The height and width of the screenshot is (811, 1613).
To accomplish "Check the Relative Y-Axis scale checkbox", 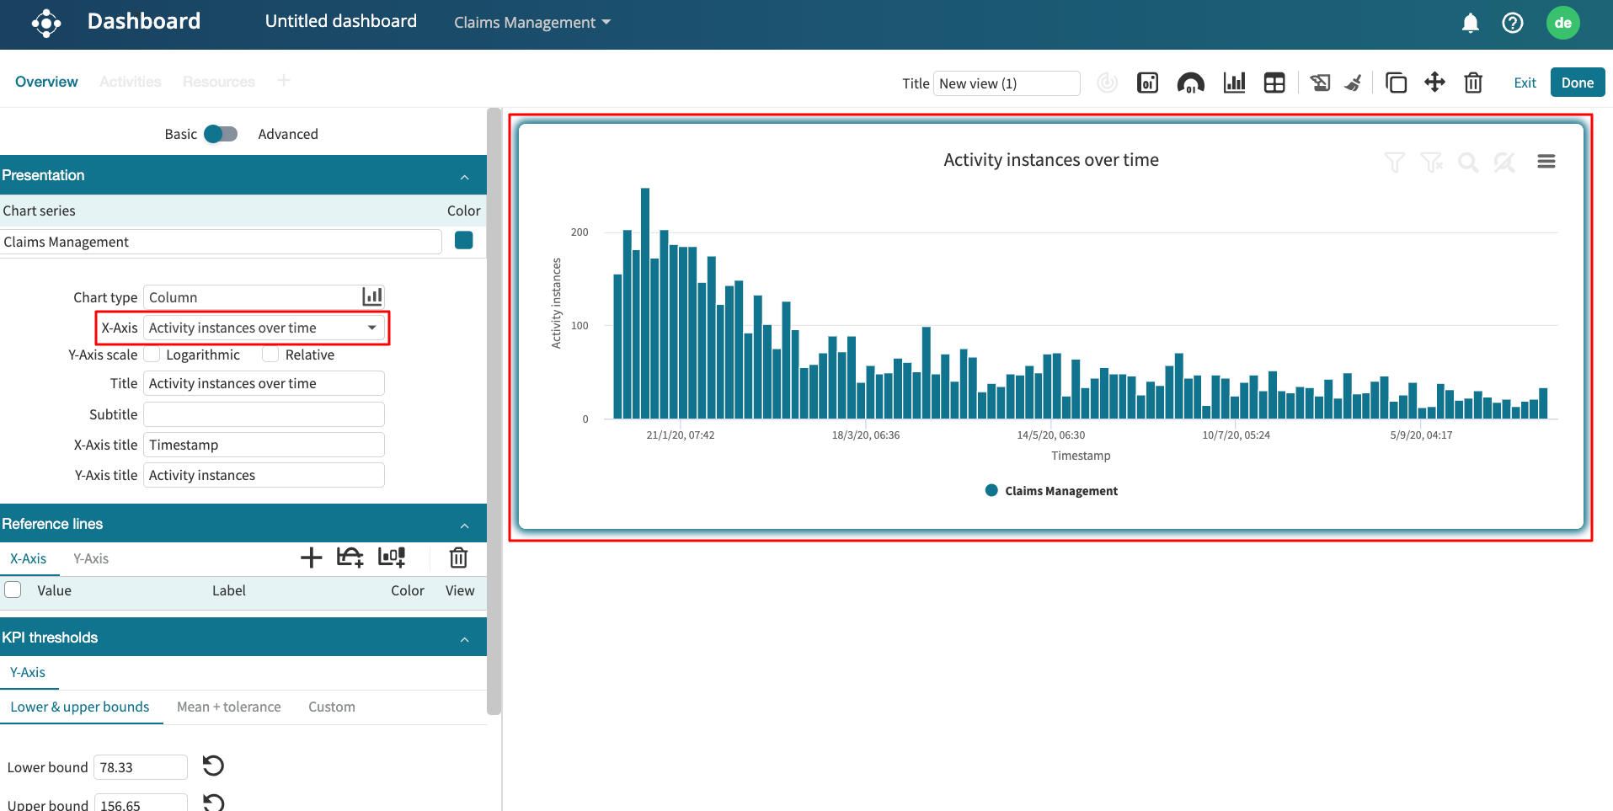I will pos(270,355).
